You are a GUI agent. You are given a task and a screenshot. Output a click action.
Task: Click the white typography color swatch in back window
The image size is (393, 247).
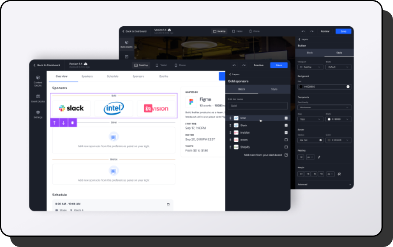click(x=329, y=119)
